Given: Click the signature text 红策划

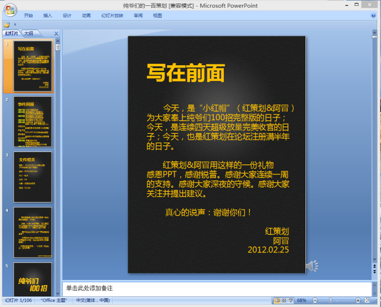Looking at the screenshot, I should [277, 231].
